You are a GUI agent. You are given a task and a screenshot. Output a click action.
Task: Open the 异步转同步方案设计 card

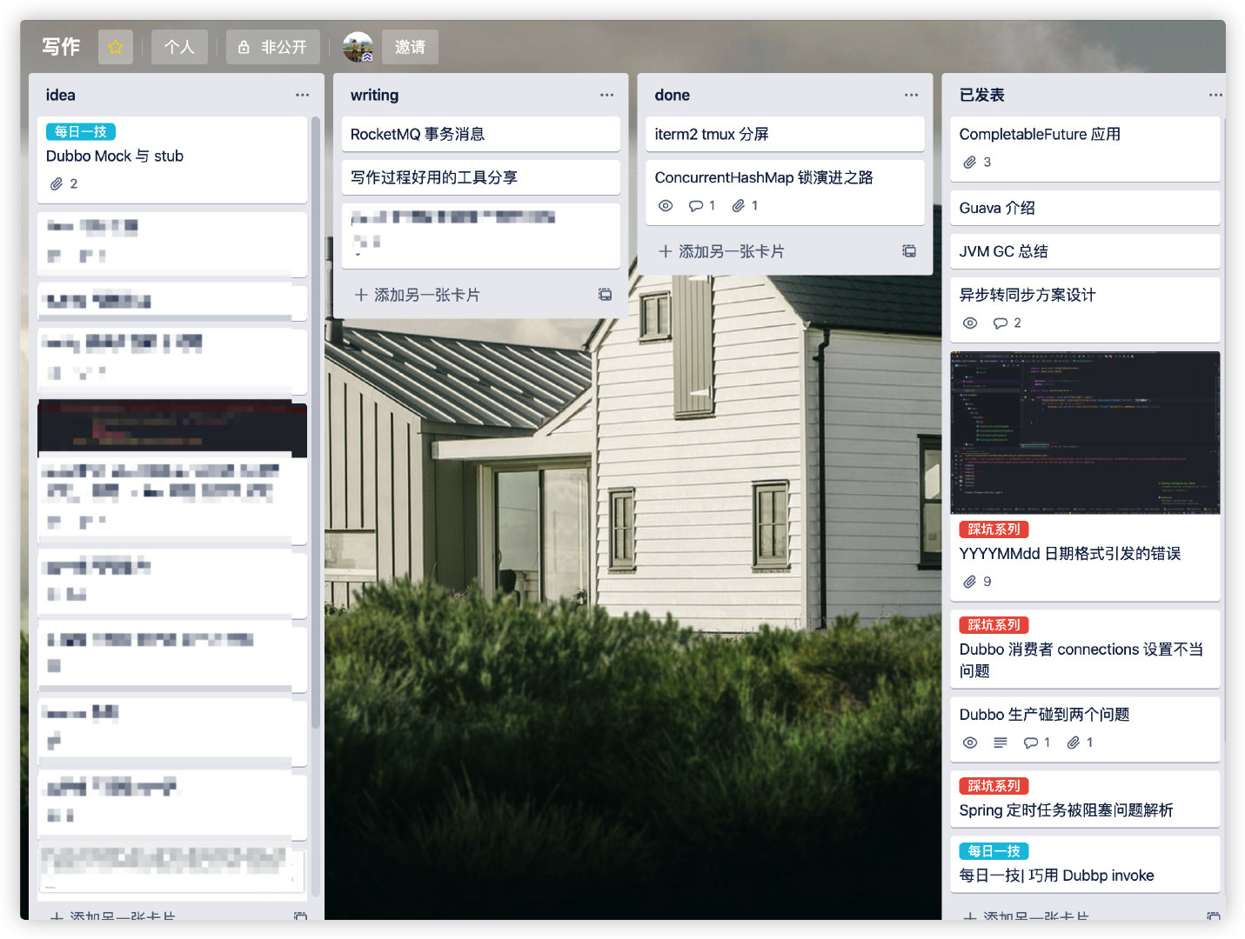point(1086,310)
